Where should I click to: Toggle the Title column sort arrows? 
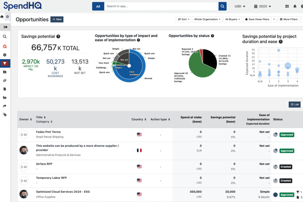click(x=43, y=118)
